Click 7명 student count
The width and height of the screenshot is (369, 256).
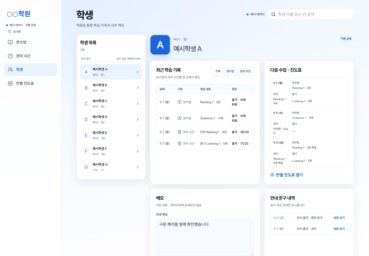pyautogui.click(x=82, y=50)
